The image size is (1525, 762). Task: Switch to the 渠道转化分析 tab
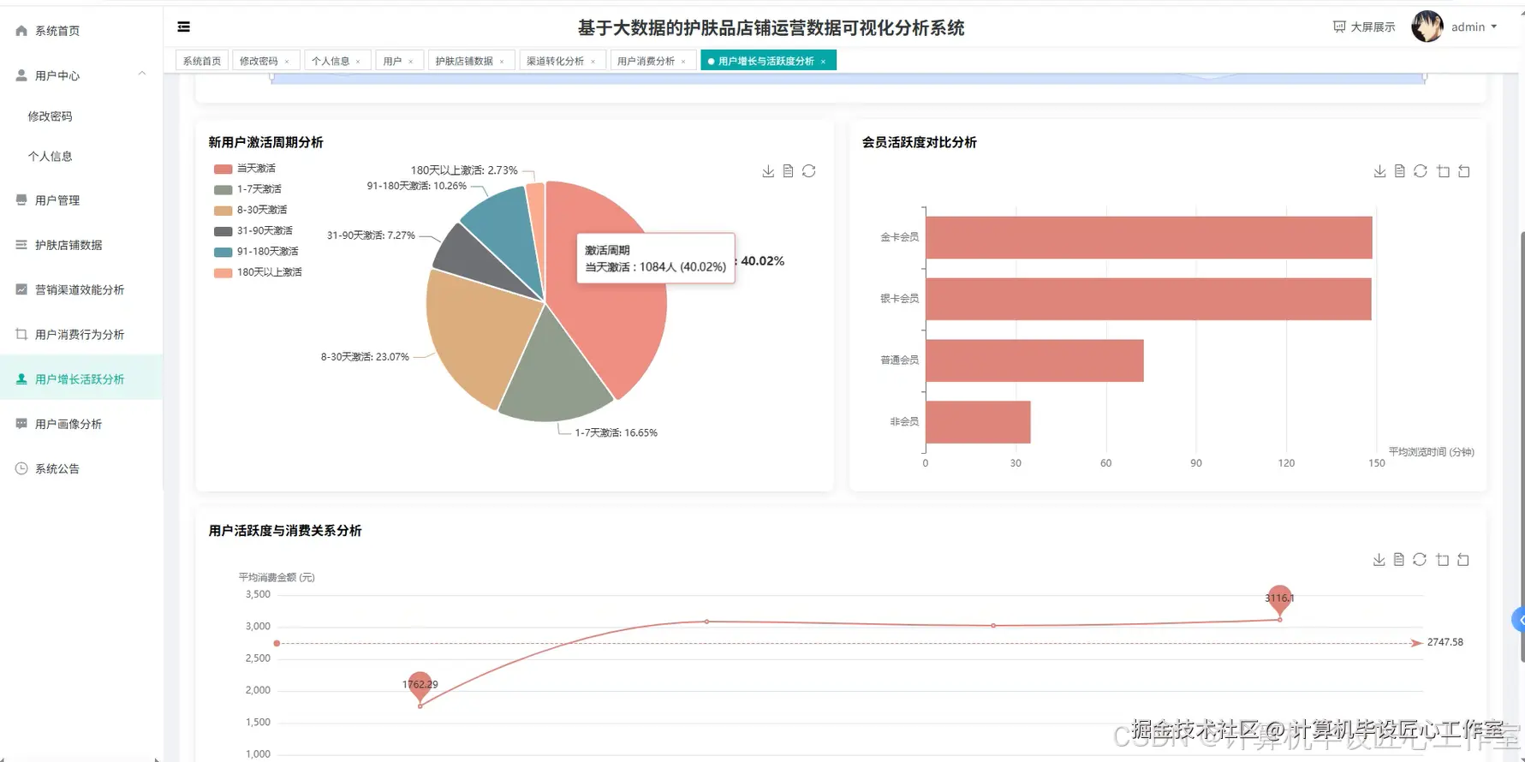[x=555, y=61]
